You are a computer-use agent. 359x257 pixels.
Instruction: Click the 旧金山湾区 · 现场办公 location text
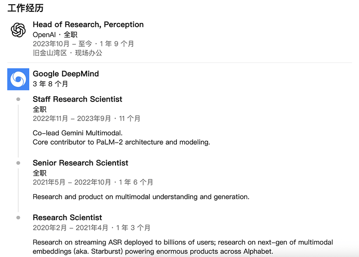pyautogui.click(x=67, y=53)
